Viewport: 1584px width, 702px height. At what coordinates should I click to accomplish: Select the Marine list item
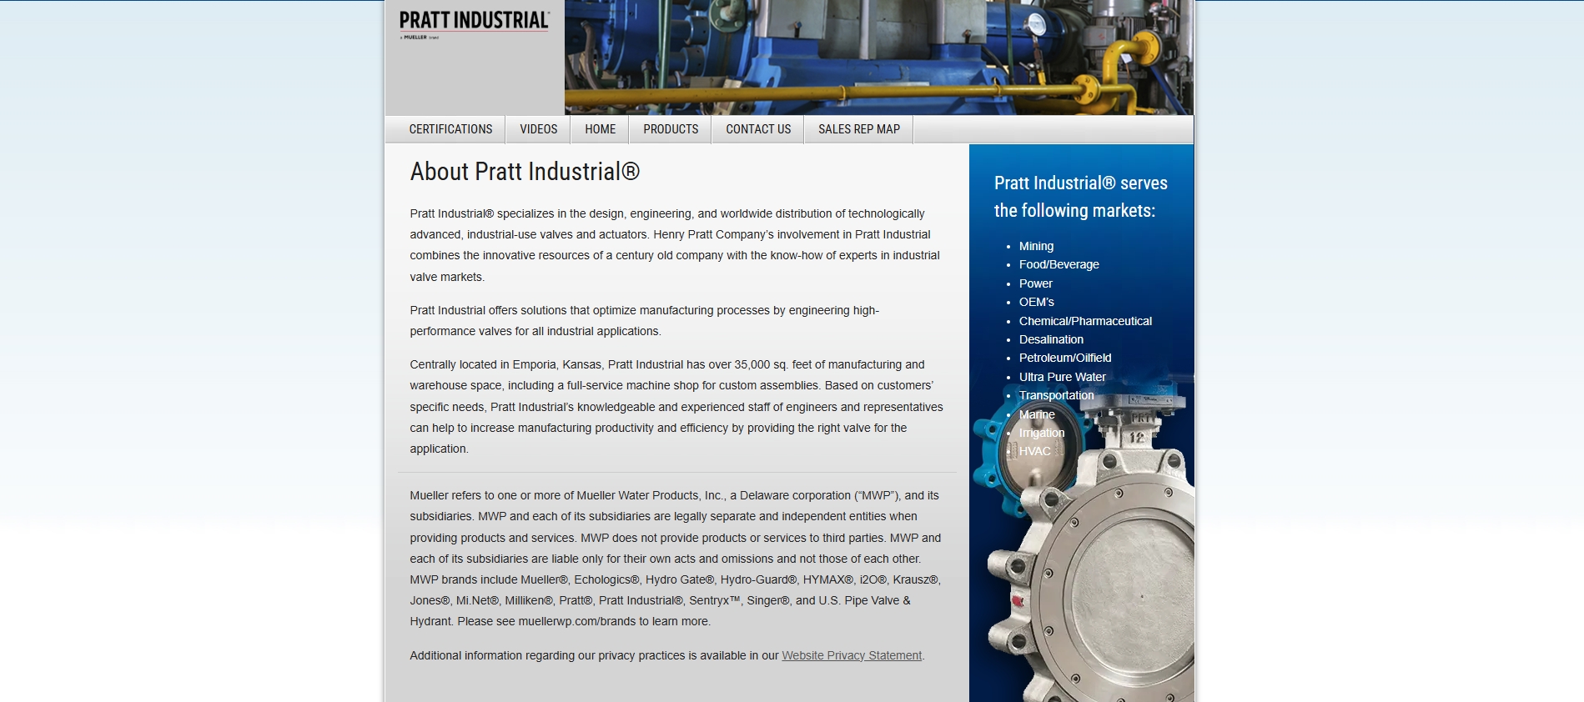click(1037, 414)
